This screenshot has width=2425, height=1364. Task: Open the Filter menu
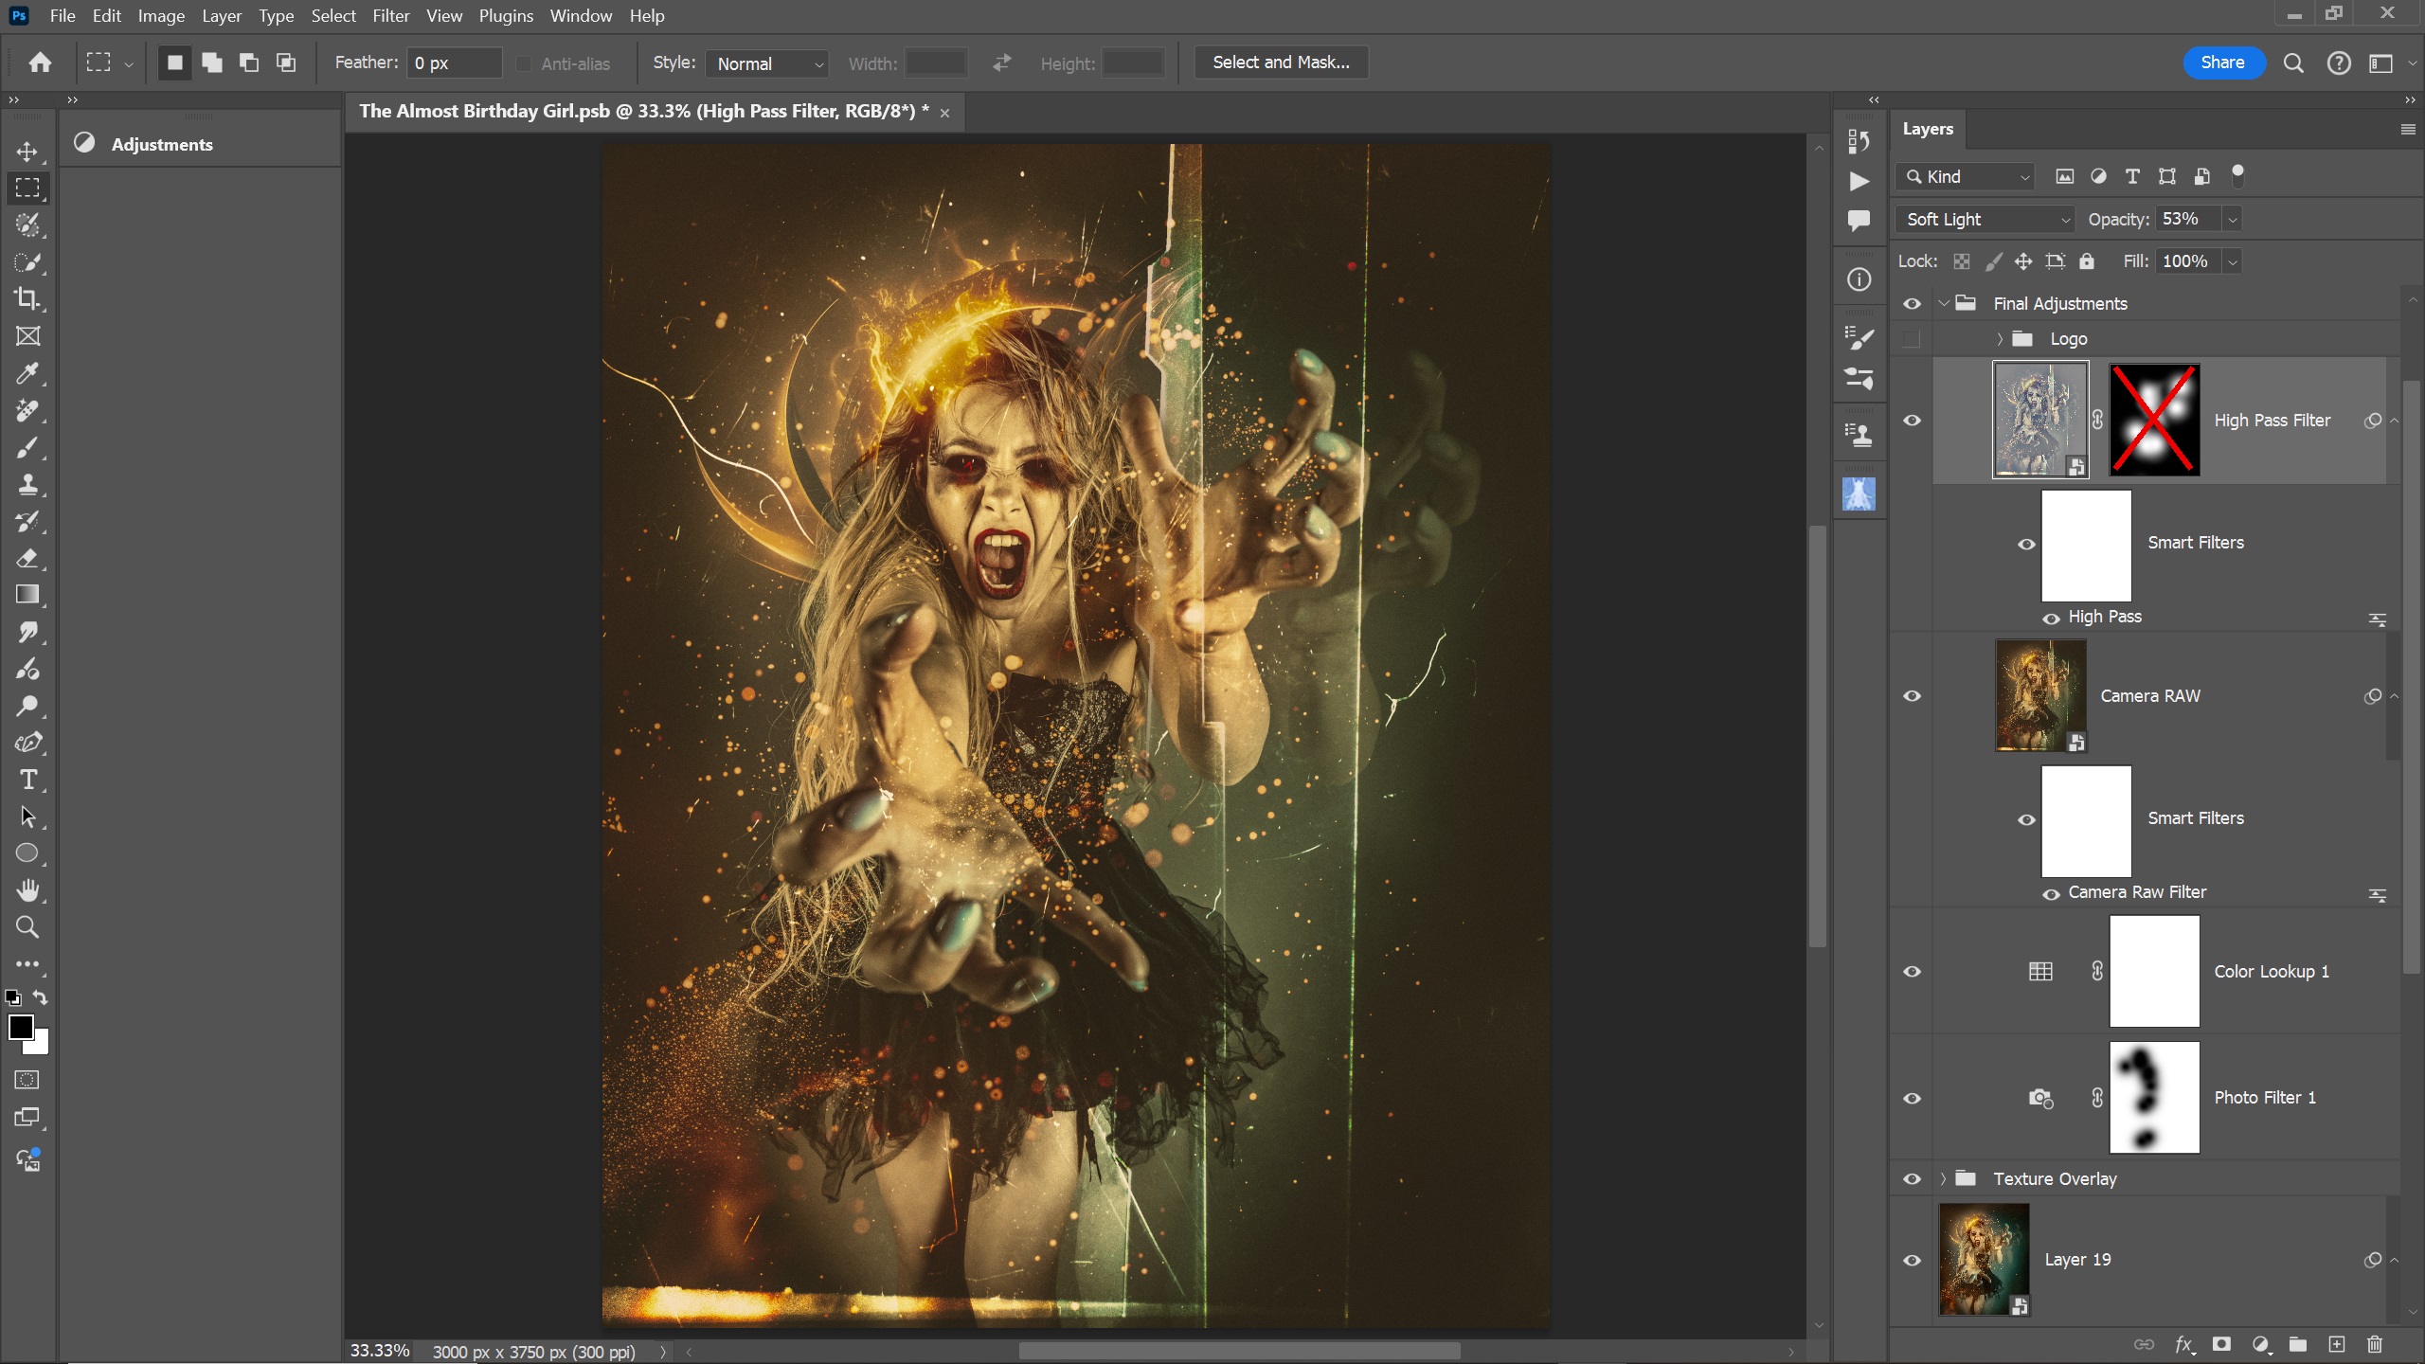coord(390,16)
